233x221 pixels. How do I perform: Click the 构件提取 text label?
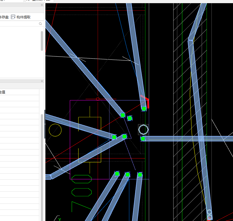(x=24, y=17)
